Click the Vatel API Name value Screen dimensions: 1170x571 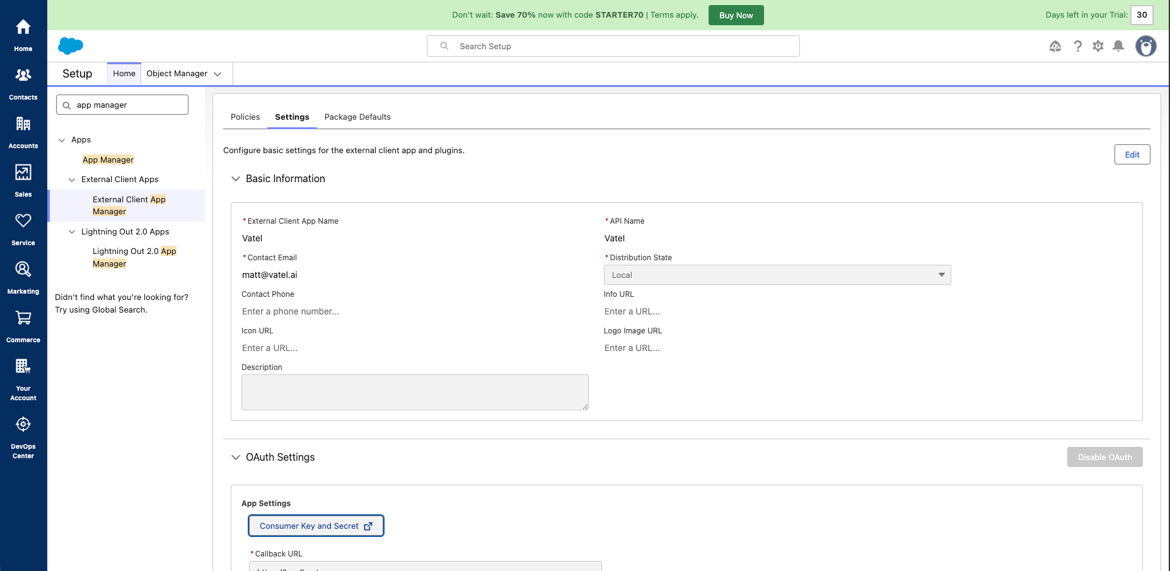(x=615, y=238)
